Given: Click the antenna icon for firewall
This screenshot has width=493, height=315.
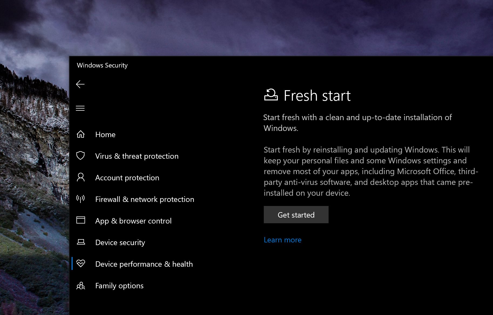Looking at the screenshot, I should (x=81, y=199).
